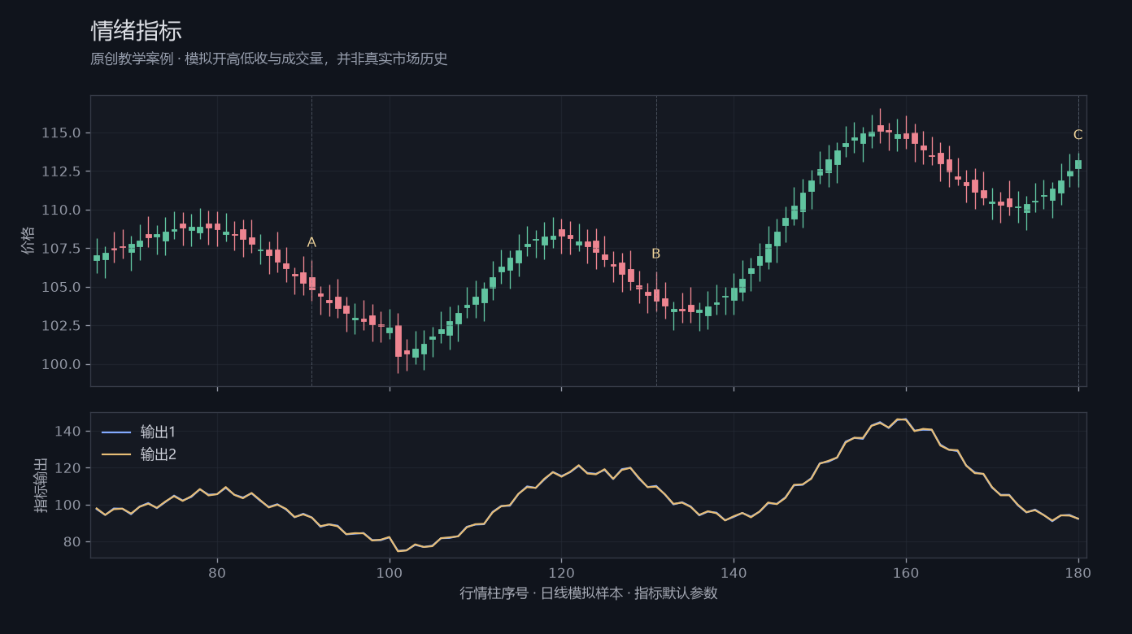Click the x-axis tick 140

tap(734, 572)
